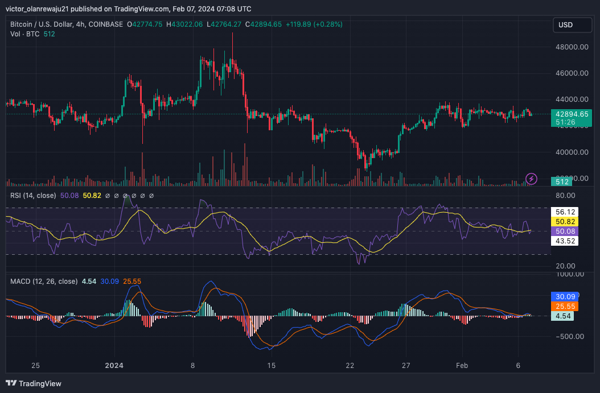Click the 43.52 RSI axis tag
This screenshot has width=600, height=393.
565,241
